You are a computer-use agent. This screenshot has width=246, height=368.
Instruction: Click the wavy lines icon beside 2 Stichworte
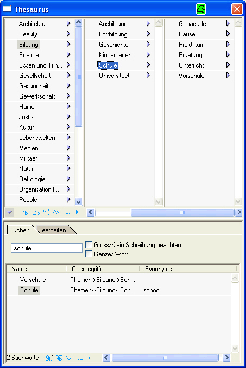[x=68, y=358]
